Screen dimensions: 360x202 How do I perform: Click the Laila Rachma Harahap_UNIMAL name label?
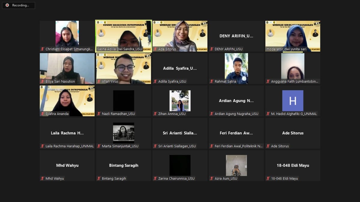point(69,146)
